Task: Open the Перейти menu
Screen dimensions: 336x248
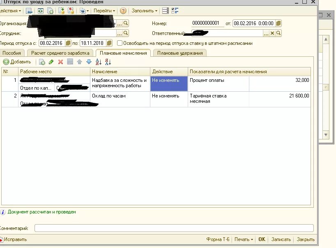Action: (104, 11)
